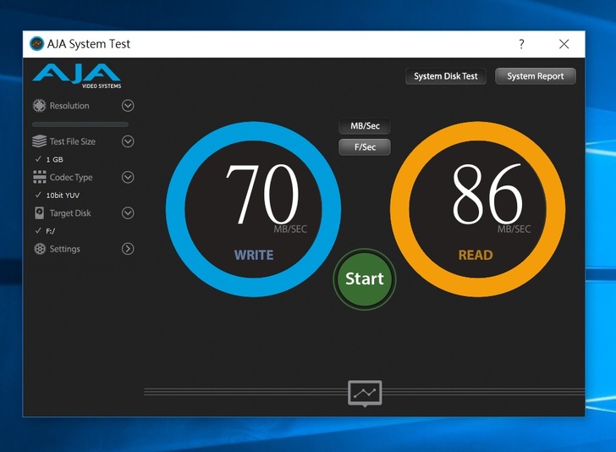Expand the Resolution dropdown arrow
The width and height of the screenshot is (616, 452).
[x=128, y=106]
